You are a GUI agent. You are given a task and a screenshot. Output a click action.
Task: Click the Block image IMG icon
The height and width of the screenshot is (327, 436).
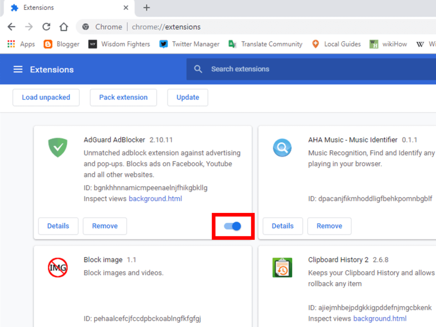[x=57, y=268]
